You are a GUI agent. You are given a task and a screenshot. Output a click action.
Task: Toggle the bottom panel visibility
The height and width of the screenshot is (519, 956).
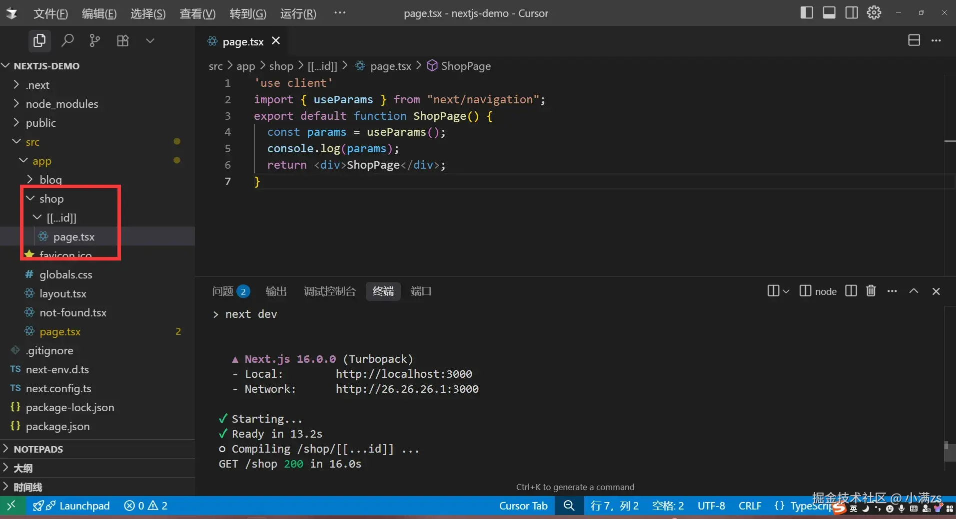point(829,13)
